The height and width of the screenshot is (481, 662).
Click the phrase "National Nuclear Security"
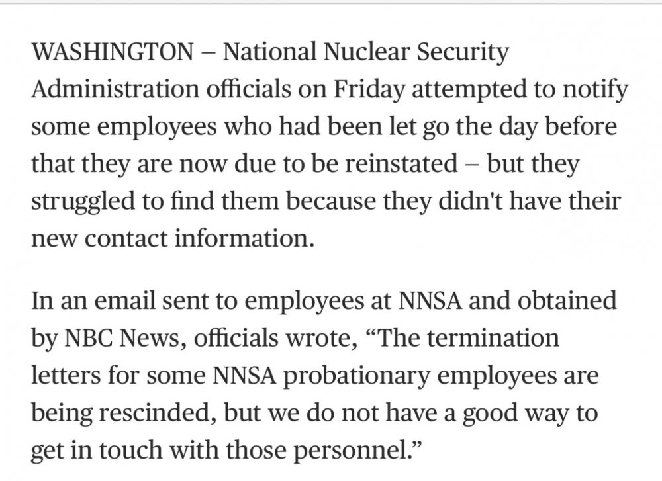[x=366, y=53]
